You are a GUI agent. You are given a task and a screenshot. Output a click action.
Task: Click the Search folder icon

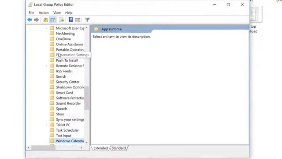coord(52,76)
